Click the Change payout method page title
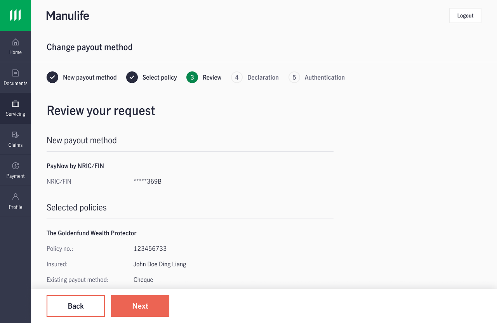 coord(90,47)
